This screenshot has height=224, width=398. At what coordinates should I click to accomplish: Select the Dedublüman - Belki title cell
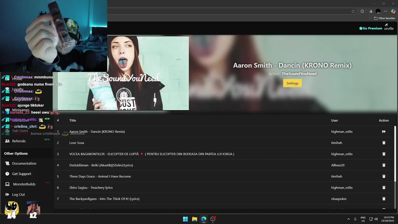tap(101, 165)
